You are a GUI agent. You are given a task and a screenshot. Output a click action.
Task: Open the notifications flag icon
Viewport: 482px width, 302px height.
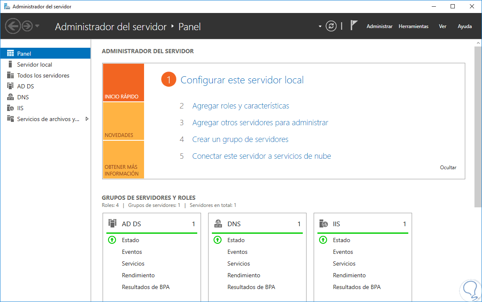coord(354,26)
